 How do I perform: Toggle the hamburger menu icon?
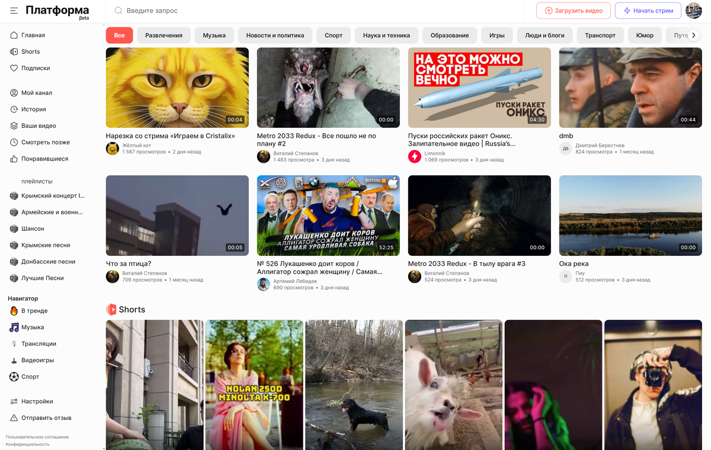(x=14, y=11)
